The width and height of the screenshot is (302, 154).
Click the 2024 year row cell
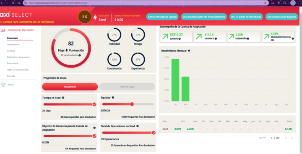pyautogui.click(x=165, y=129)
